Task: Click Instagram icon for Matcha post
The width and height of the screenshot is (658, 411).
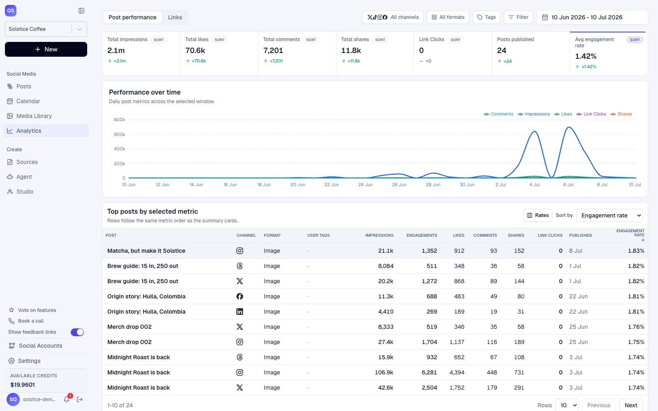Action: (240, 251)
